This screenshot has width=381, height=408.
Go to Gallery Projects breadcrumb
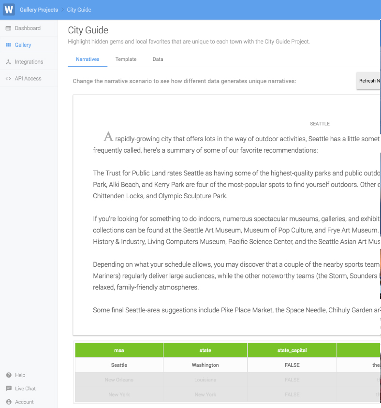coord(39,10)
